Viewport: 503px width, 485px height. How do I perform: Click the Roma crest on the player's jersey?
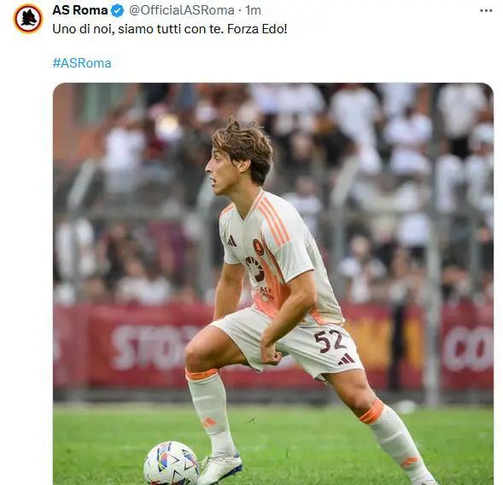point(258,247)
